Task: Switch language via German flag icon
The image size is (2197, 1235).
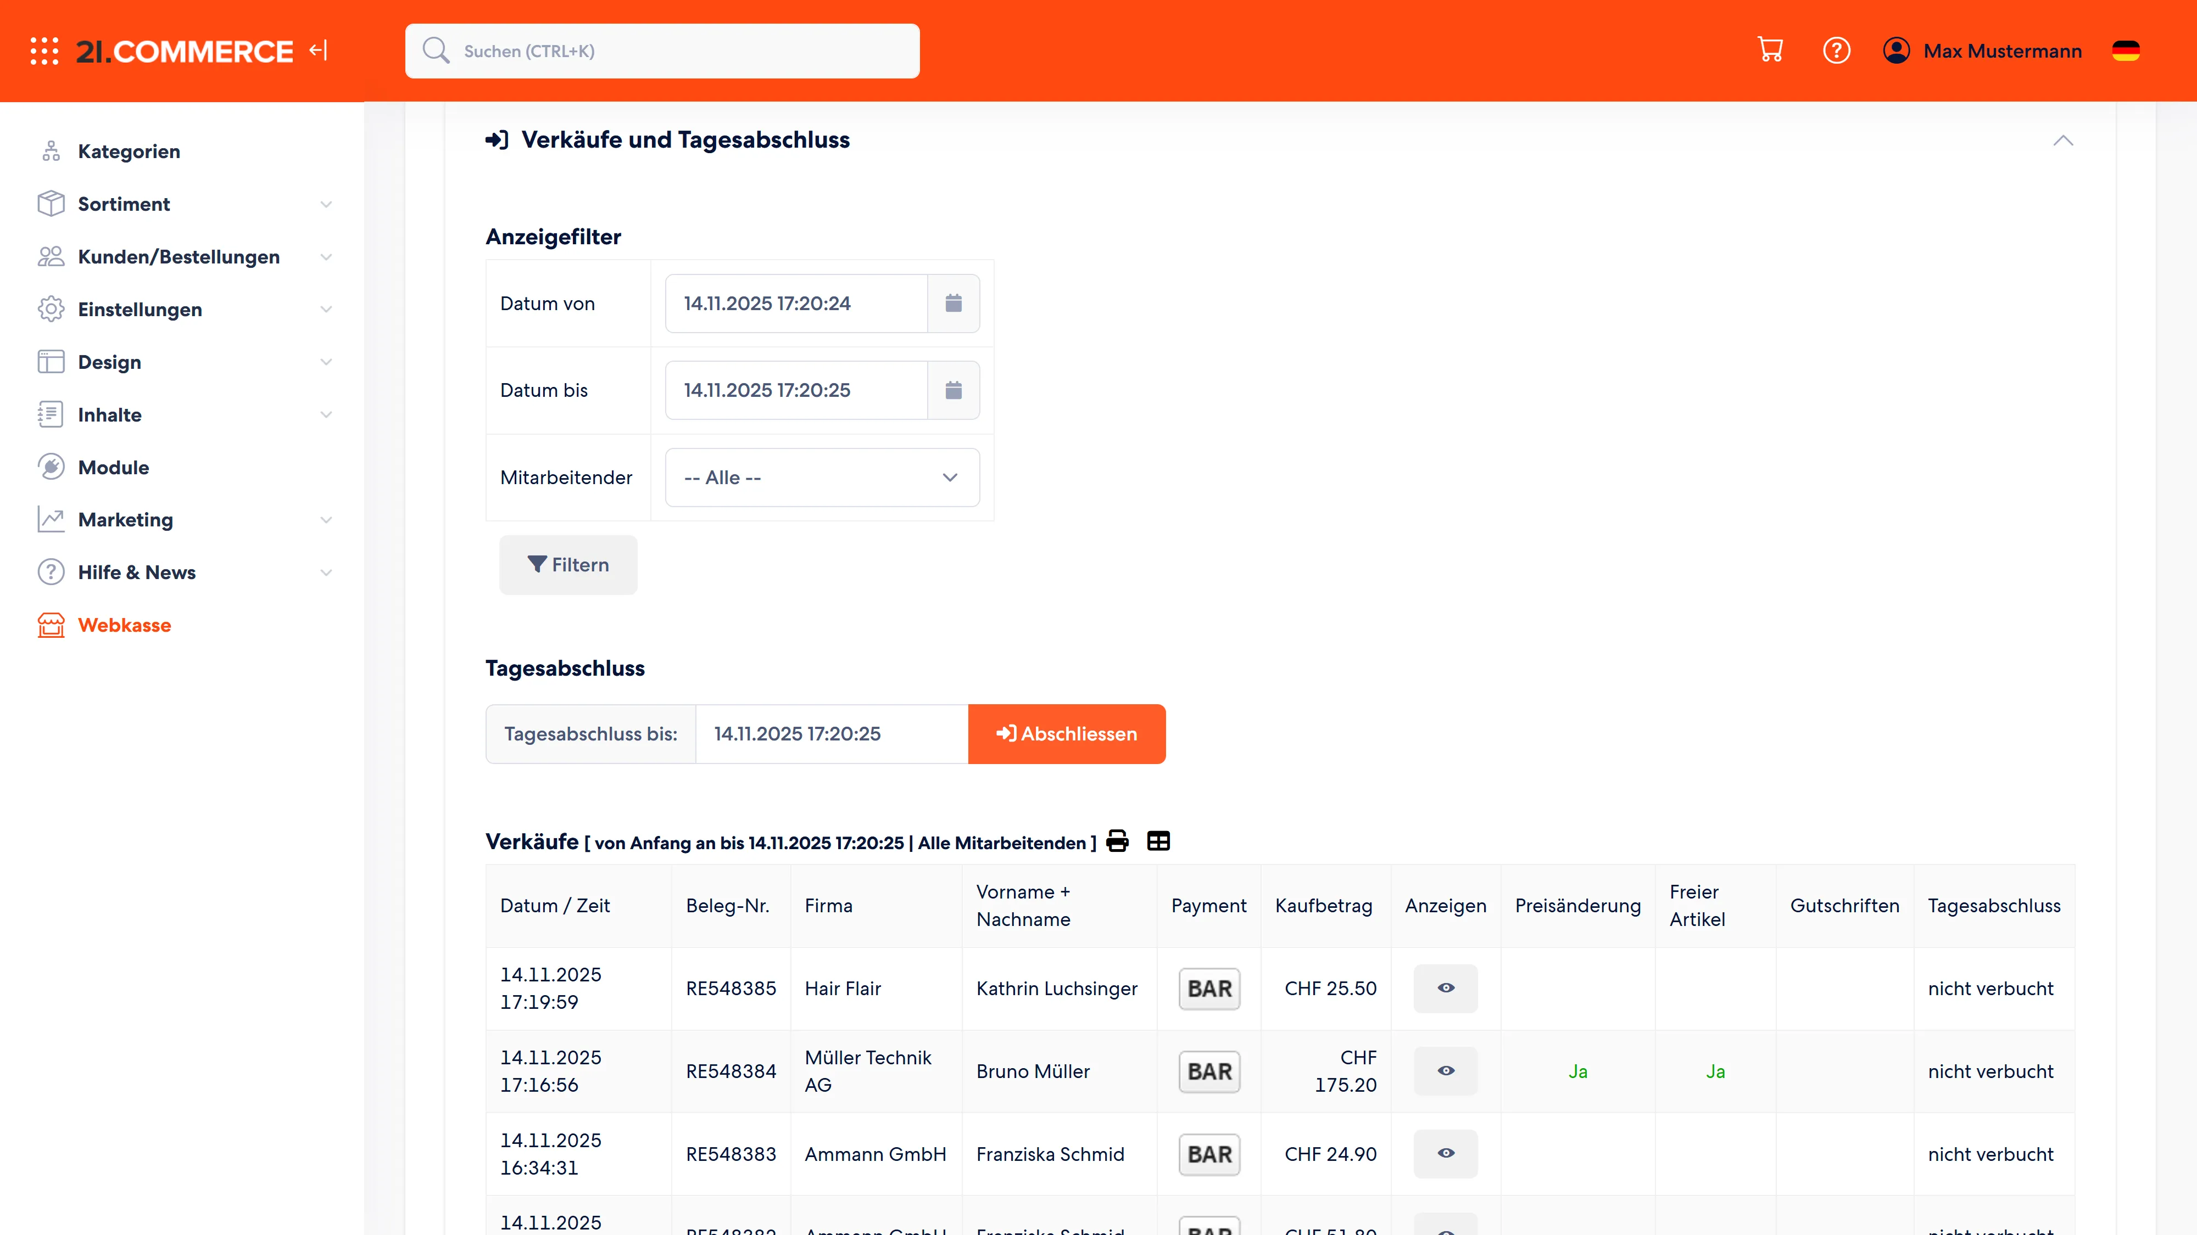Action: tap(2126, 51)
